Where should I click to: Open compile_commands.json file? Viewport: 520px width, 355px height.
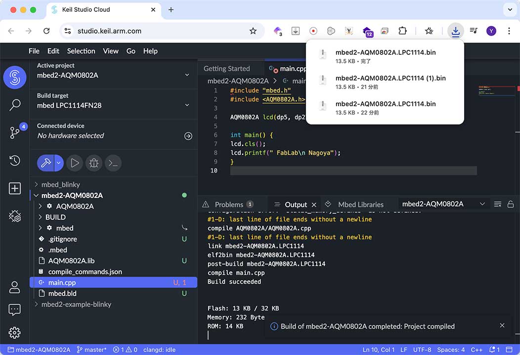point(113,272)
